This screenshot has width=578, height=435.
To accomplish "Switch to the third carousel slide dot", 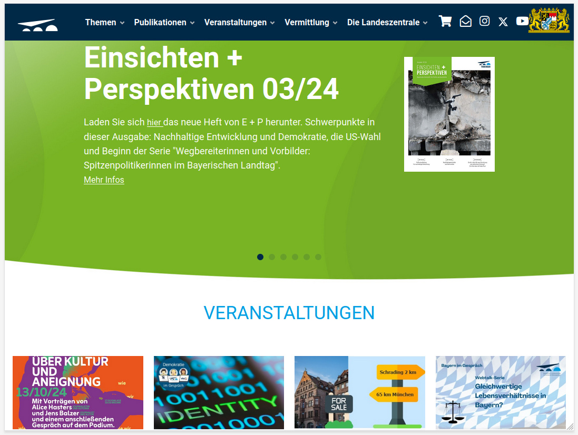I will tap(283, 257).
